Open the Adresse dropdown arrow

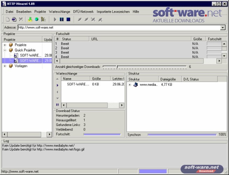(223, 27)
